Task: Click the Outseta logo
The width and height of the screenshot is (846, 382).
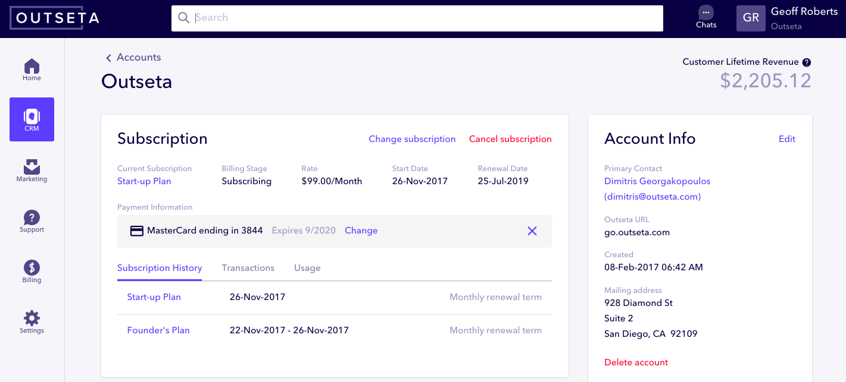Action: coord(55,18)
